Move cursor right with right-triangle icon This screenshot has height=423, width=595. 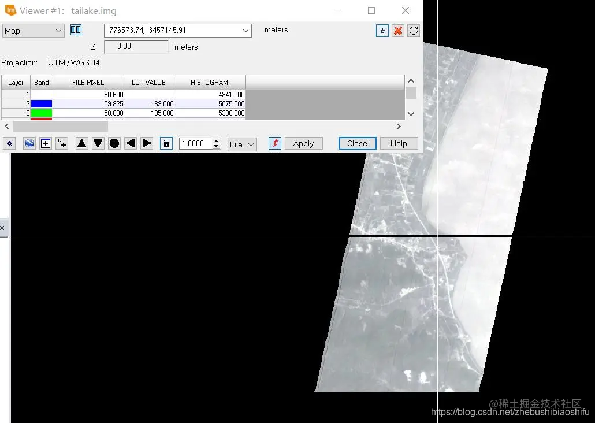pos(147,143)
